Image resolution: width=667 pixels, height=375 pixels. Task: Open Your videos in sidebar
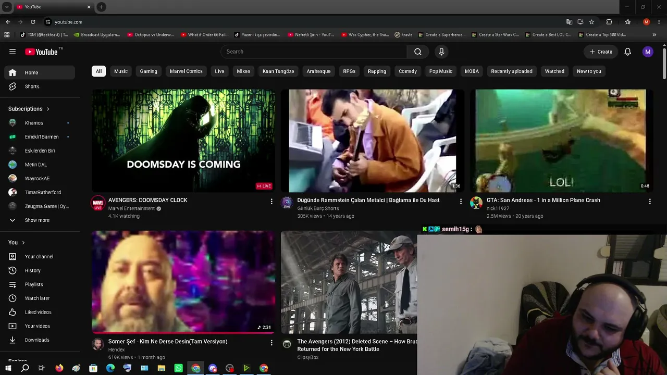40,326
